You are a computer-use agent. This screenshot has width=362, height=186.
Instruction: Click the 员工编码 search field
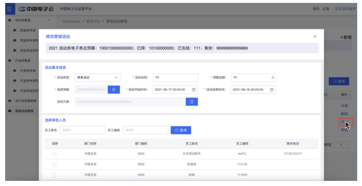click(x=146, y=130)
